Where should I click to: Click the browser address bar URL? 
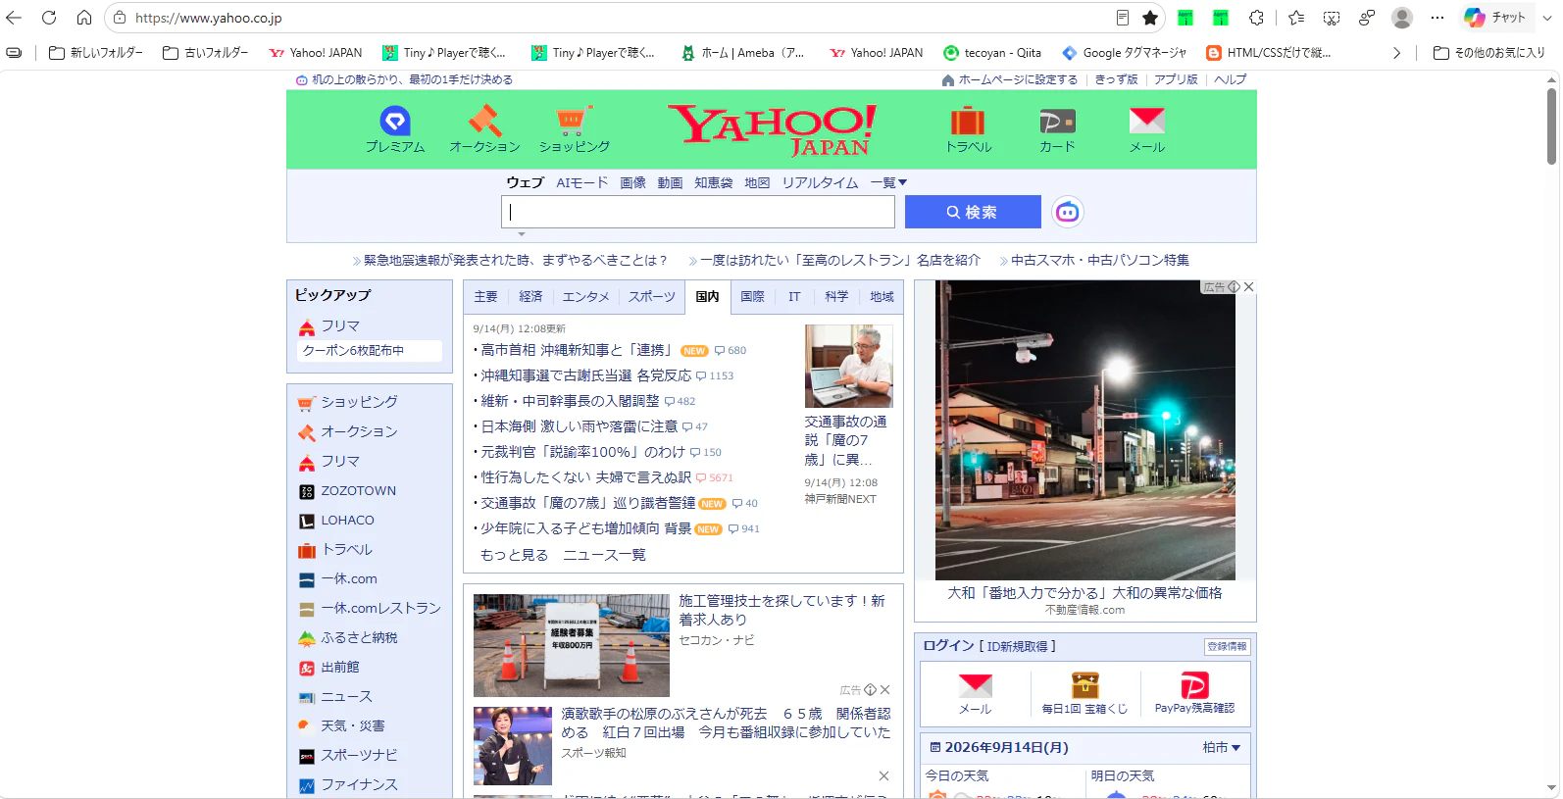(208, 18)
